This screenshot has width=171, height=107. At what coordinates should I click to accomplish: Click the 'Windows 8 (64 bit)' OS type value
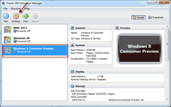[x=91, y=39]
